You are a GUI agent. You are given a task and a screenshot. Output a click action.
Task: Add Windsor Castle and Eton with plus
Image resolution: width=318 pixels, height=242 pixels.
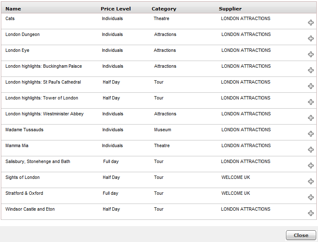tap(311, 213)
